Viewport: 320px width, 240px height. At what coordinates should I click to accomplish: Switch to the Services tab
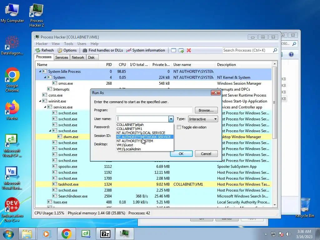click(62, 57)
